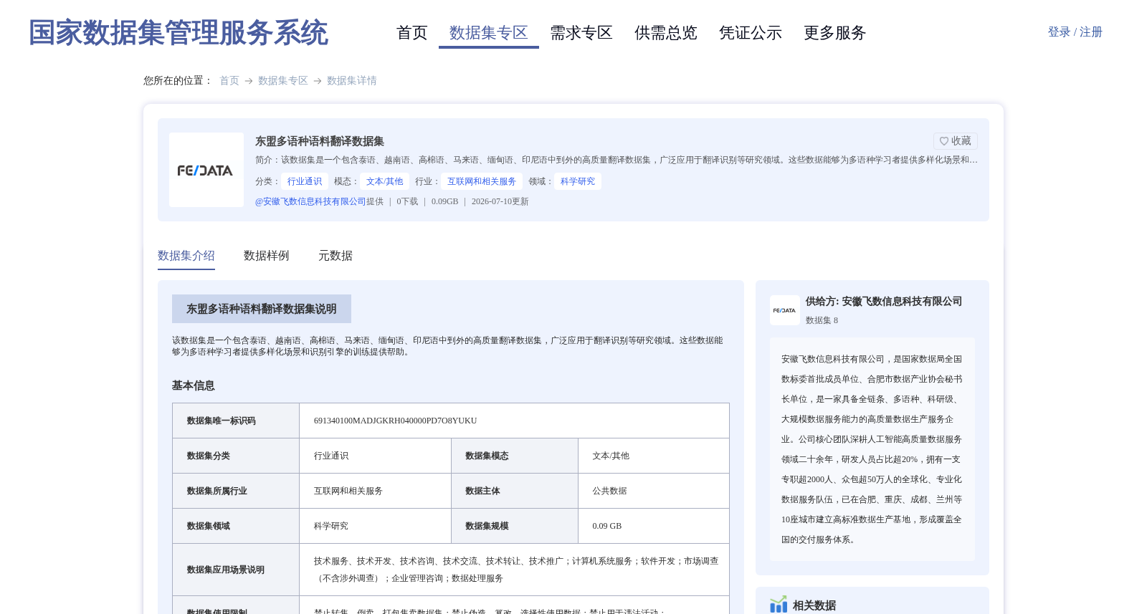Click the 0下载 download count

tap(407, 201)
